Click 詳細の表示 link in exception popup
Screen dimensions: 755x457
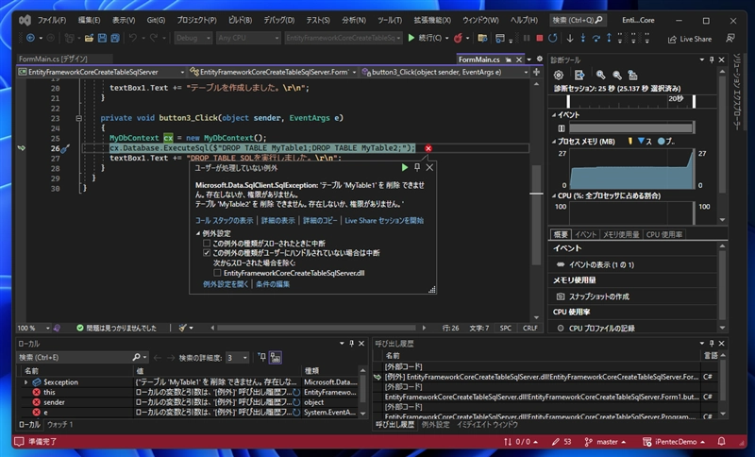pos(277,221)
